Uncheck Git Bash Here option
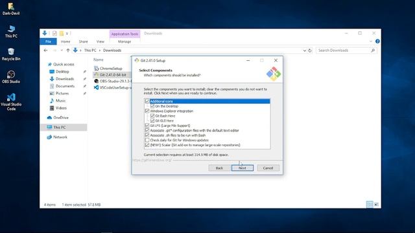Viewport: 415px width, 233px height. (152, 116)
